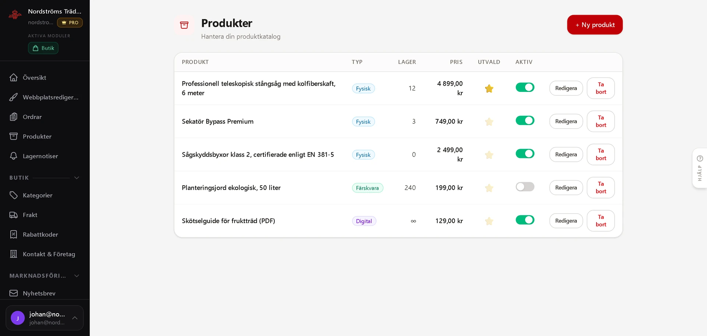
Task: Click the LAGER column header
Action: pos(407,62)
